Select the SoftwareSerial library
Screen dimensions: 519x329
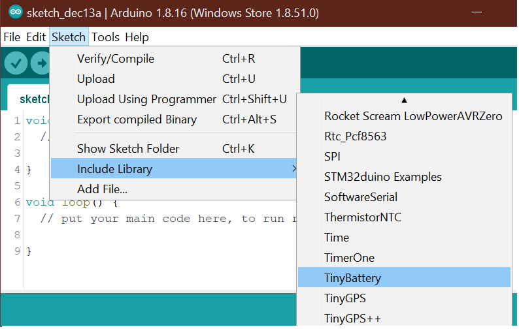click(x=404, y=197)
